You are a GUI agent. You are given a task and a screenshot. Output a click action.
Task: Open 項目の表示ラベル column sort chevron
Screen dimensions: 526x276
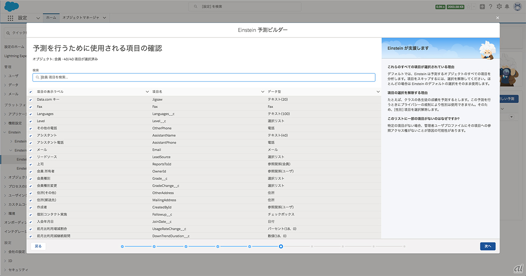tap(148, 92)
